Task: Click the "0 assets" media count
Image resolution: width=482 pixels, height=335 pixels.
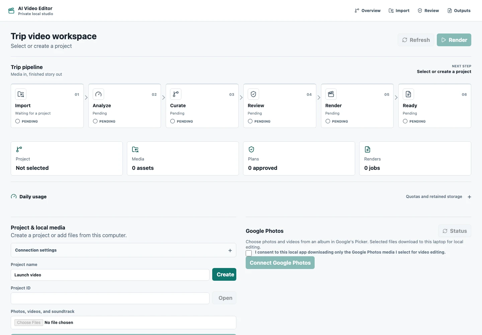Action: [143, 168]
